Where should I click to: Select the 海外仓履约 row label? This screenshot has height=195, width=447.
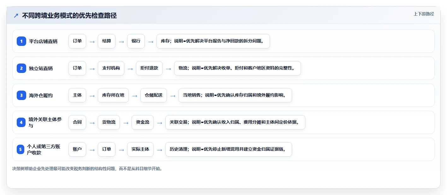pyautogui.click(x=41, y=95)
